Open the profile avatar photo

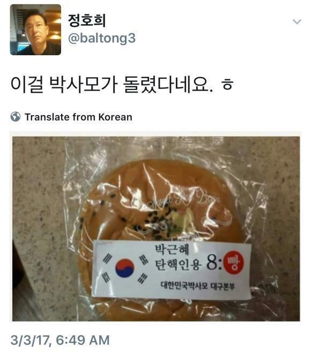tap(35, 29)
